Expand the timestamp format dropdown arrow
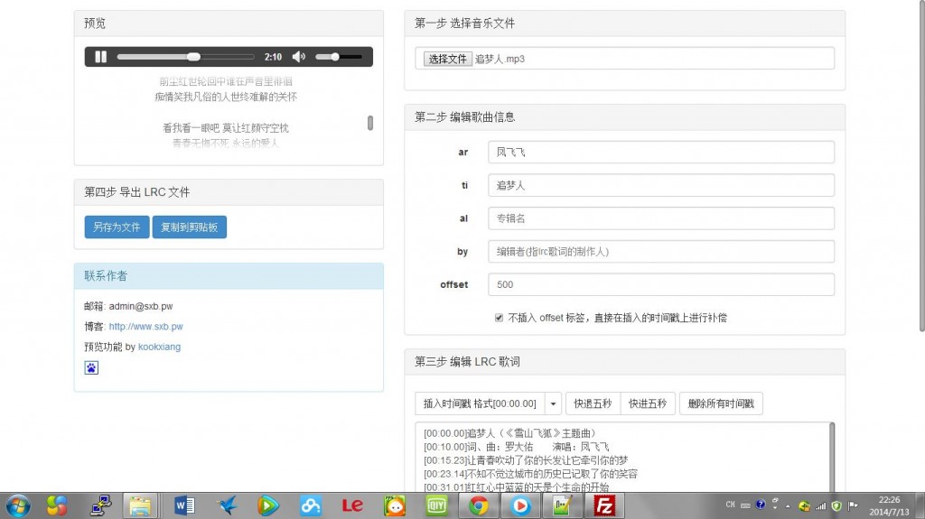Image resolution: width=925 pixels, height=519 pixels. coord(553,403)
